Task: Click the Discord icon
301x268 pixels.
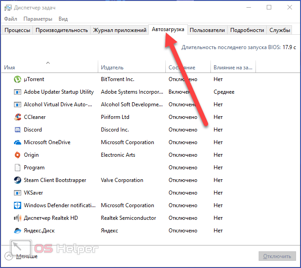Action: pyautogui.click(x=18, y=130)
